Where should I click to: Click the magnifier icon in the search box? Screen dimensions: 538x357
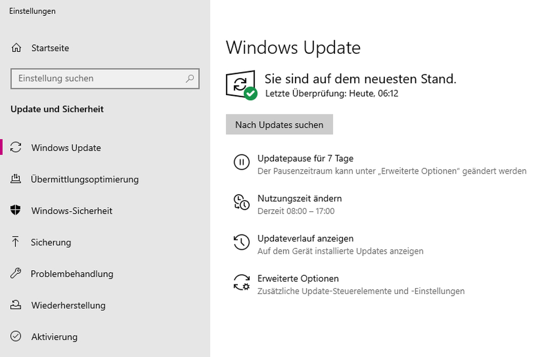click(190, 78)
